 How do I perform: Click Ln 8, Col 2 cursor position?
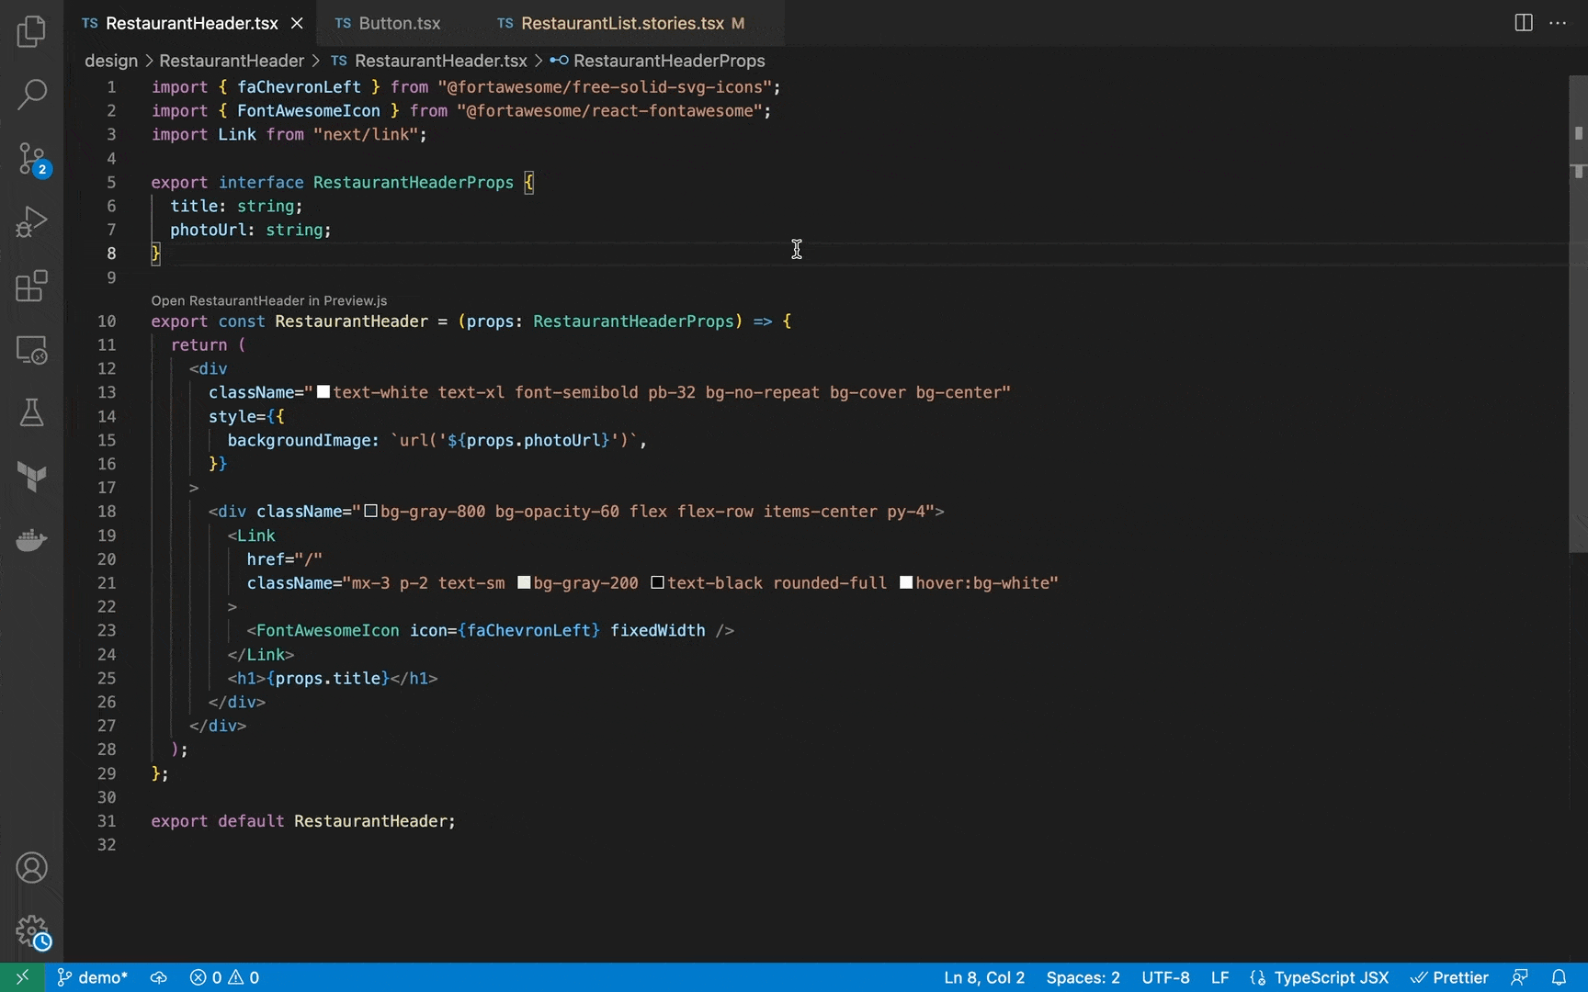tap(984, 977)
